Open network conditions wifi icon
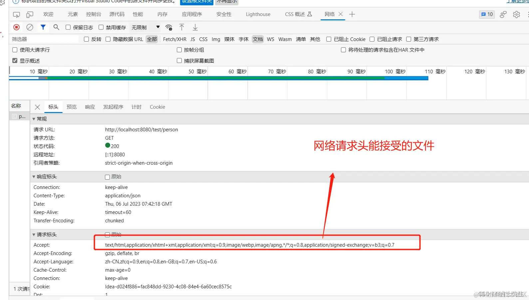529x300 pixels. (x=169, y=27)
